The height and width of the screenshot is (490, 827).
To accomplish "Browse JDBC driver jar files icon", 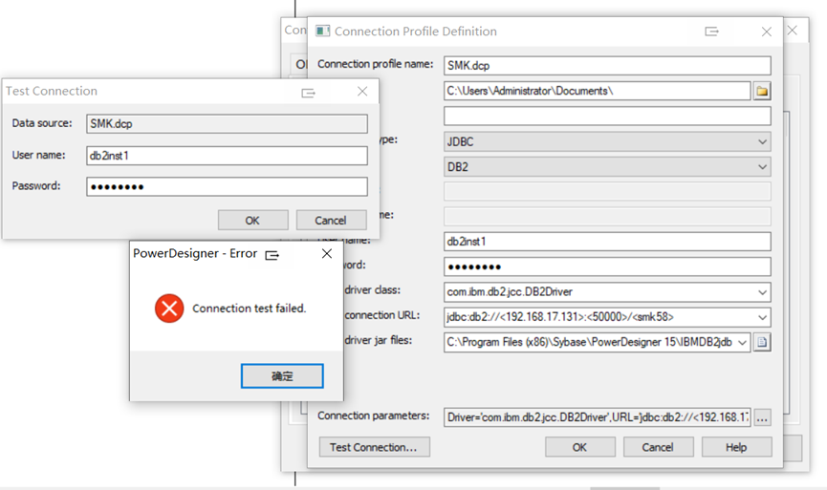I will (x=762, y=343).
